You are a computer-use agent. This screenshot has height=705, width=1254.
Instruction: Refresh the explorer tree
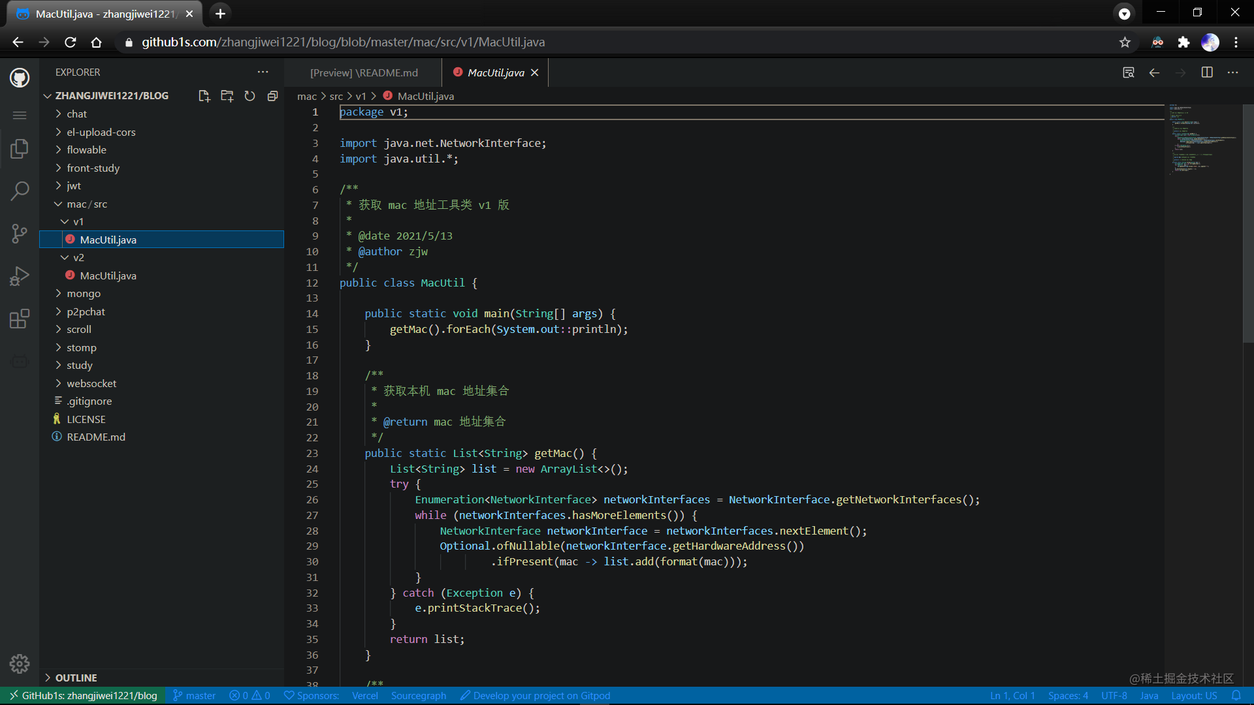click(x=249, y=96)
